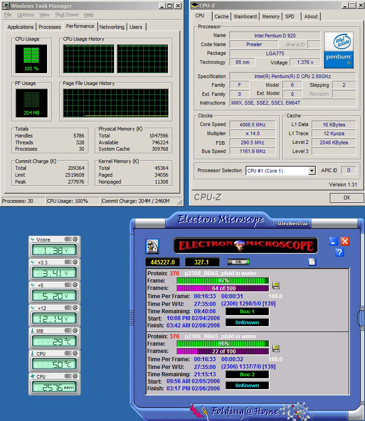Close the MB temperature widget
The width and height of the screenshot is (365, 421).
[x=75, y=330]
